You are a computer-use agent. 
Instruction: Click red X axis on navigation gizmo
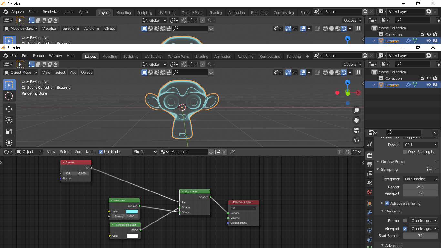click(358, 93)
